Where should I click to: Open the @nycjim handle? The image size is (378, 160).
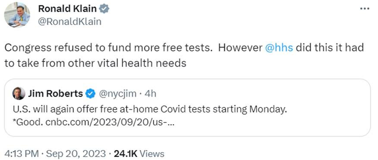pyautogui.click(x=118, y=94)
